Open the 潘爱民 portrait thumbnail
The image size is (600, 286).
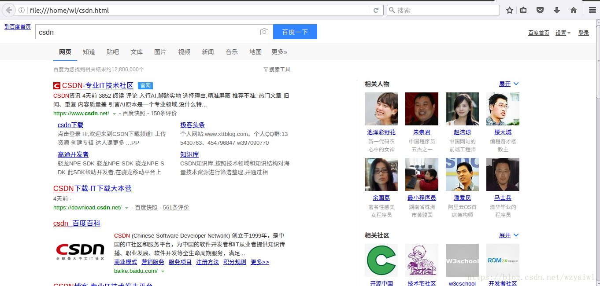(462, 174)
